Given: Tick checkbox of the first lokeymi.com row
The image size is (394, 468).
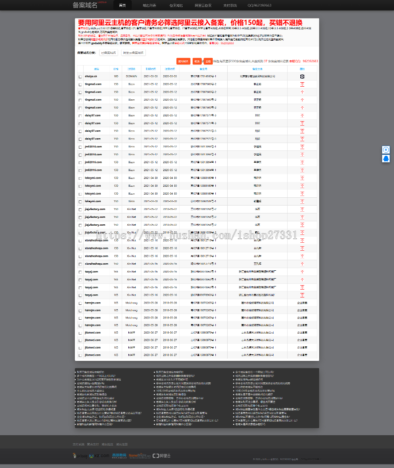Looking at the screenshot, I should [80, 178].
